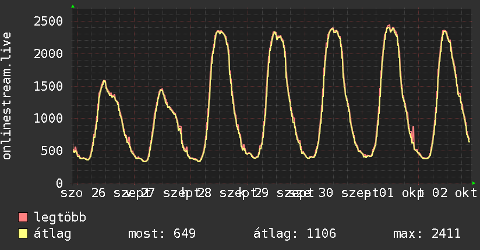This screenshot has width=480, height=250.
Task: Select the legtöbb legend label
Action: tap(60, 217)
